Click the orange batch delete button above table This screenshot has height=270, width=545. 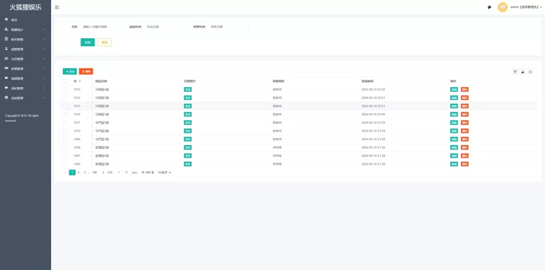[86, 72]
